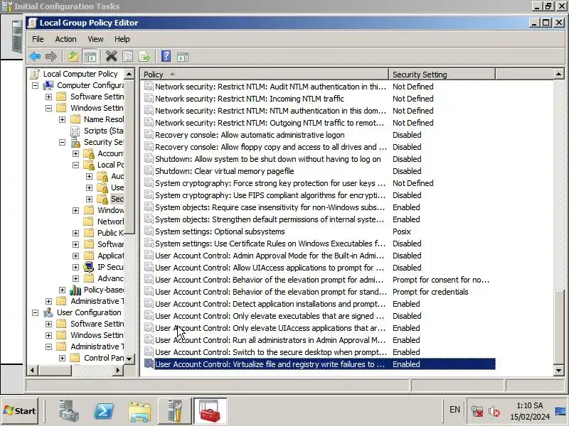Viewport: 569px width, 426px height.
Task: Select Network List Manager tree item
Action: pos(110,222)
